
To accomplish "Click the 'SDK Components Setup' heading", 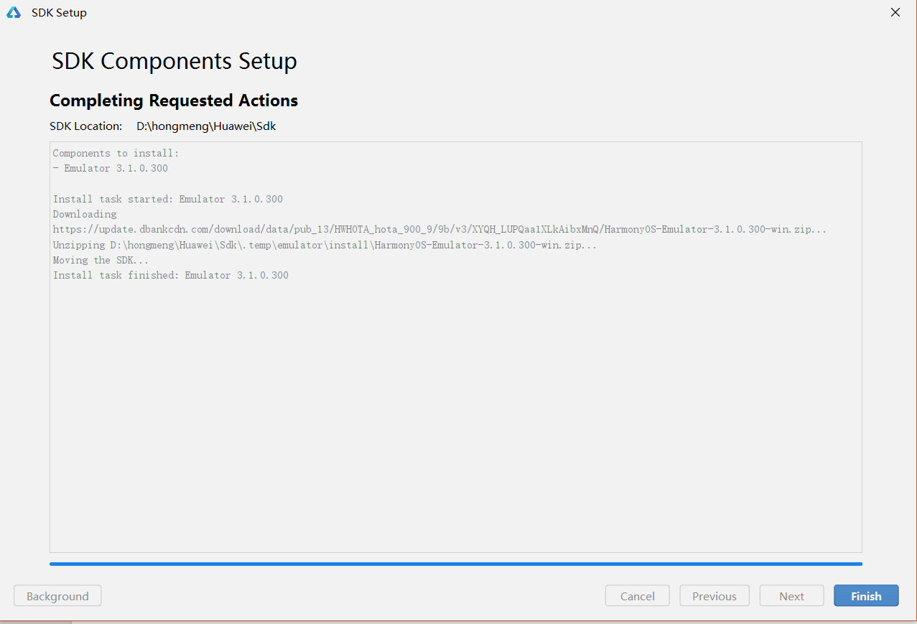I will pos(174,61).
